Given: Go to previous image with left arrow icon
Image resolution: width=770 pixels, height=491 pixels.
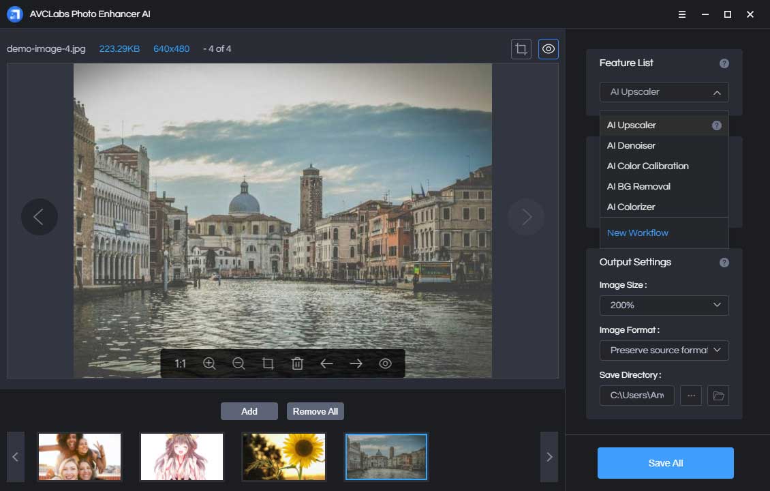Looking at the screenshot, I should point(326,363).
